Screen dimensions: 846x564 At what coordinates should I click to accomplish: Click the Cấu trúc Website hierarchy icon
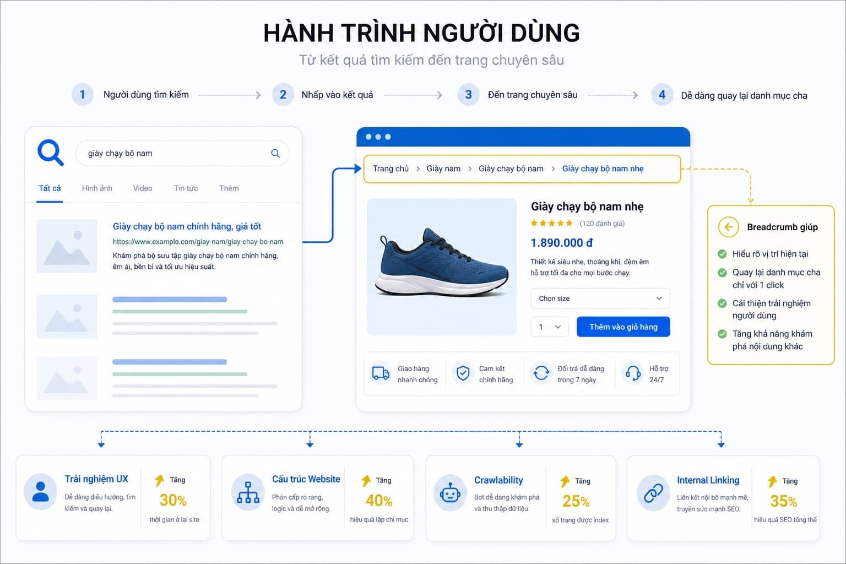point(248,492)
